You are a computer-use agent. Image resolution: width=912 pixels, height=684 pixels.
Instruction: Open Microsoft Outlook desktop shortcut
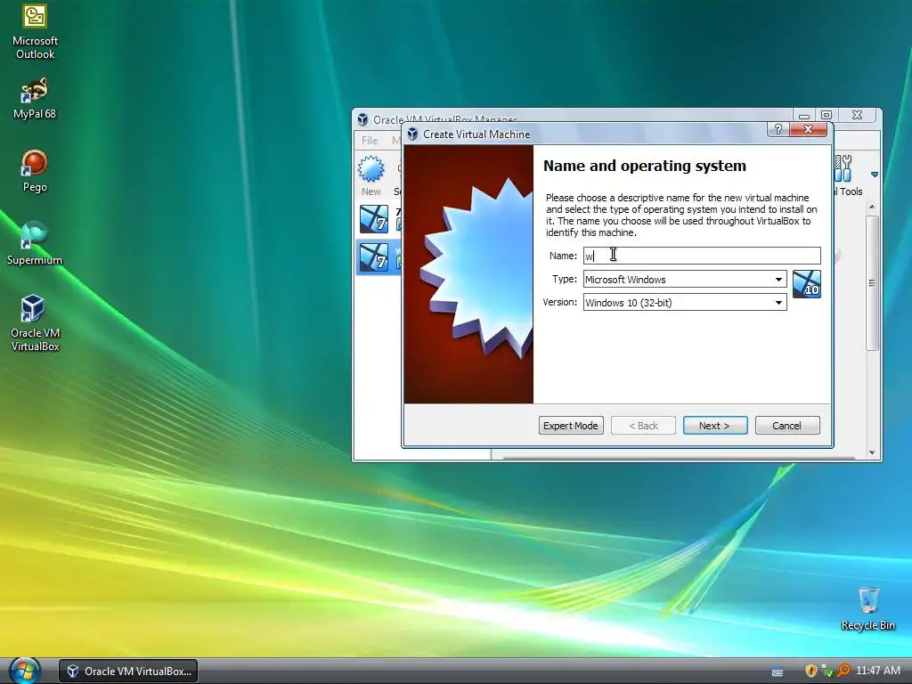pos(35,32)
